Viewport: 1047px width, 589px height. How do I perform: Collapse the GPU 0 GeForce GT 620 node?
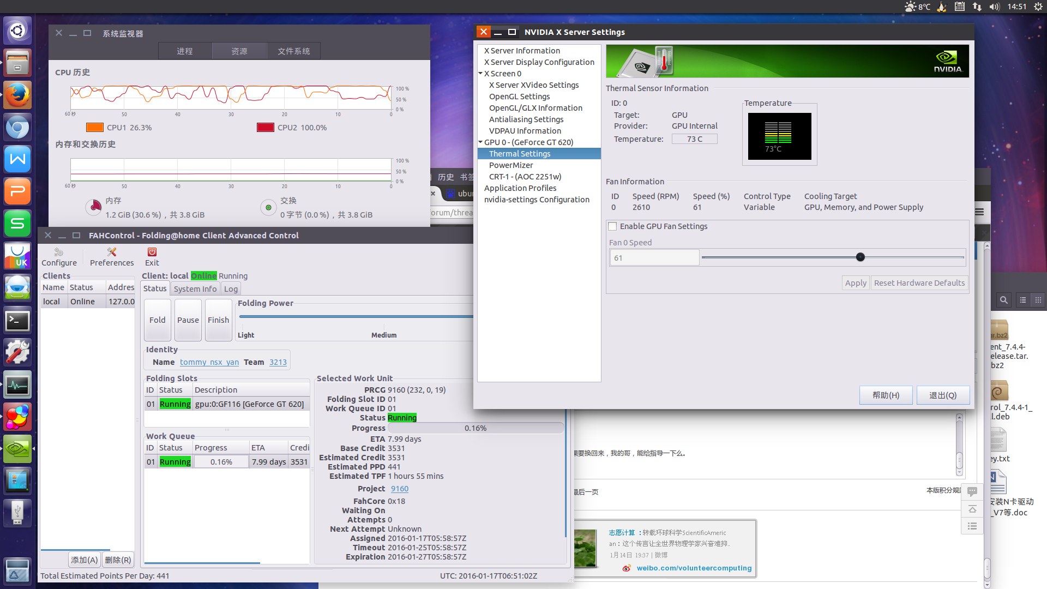tap(480, 142)
